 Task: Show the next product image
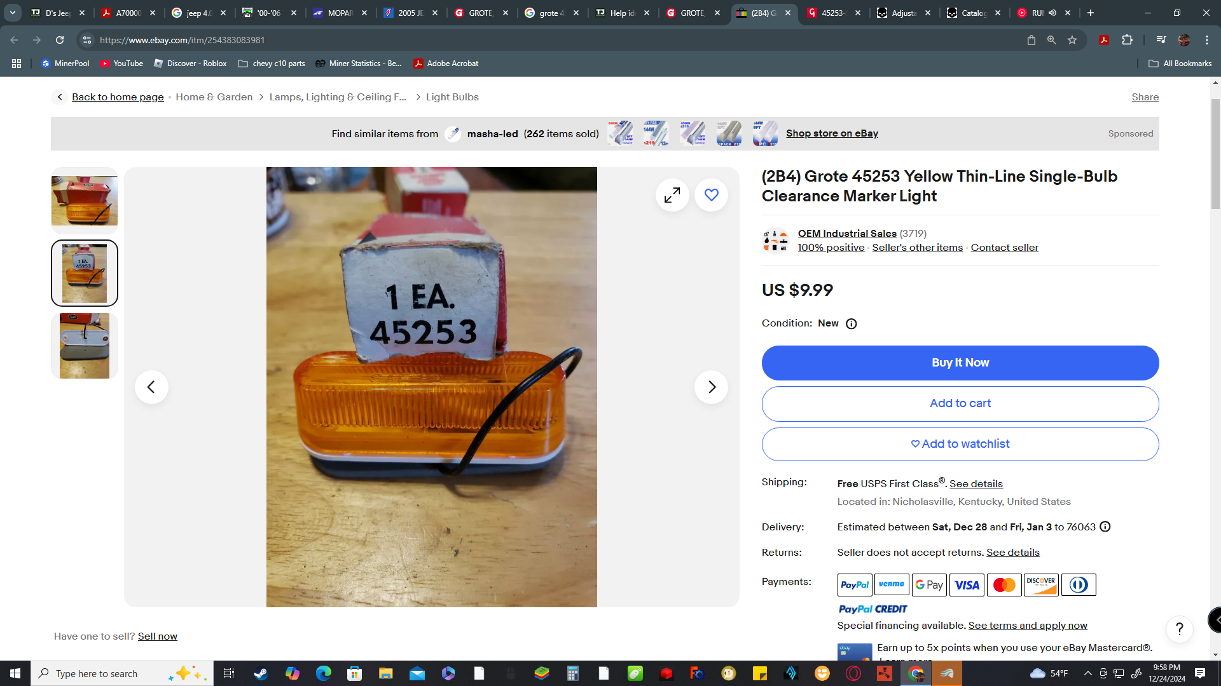711,387
